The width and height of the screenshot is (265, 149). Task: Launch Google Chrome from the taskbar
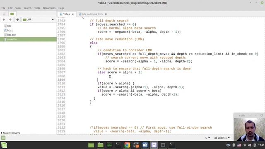pyautogui.click(x=127, y=145)
